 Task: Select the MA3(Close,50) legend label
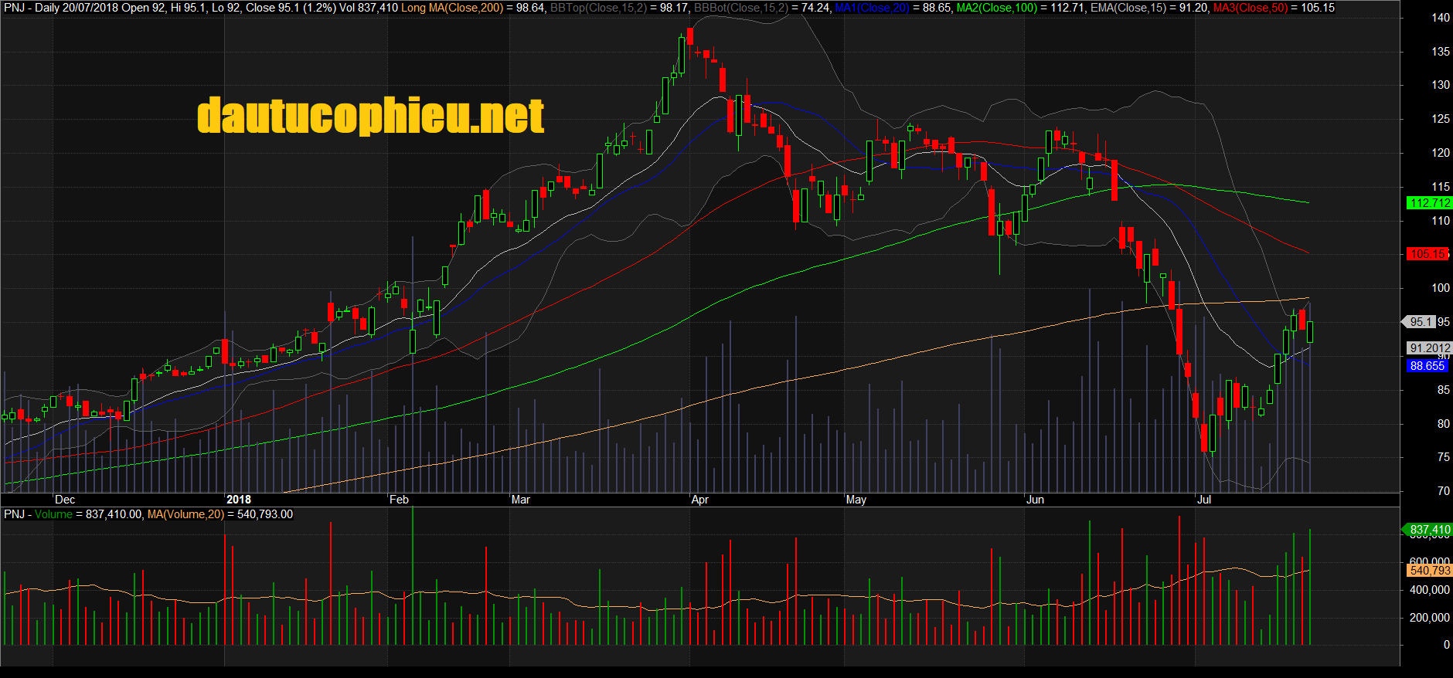(x=1251, y=8)
